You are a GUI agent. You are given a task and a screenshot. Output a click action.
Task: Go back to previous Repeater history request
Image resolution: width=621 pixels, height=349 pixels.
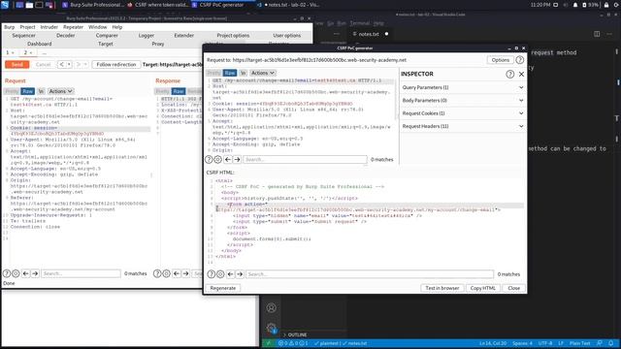tap(62, 65)
